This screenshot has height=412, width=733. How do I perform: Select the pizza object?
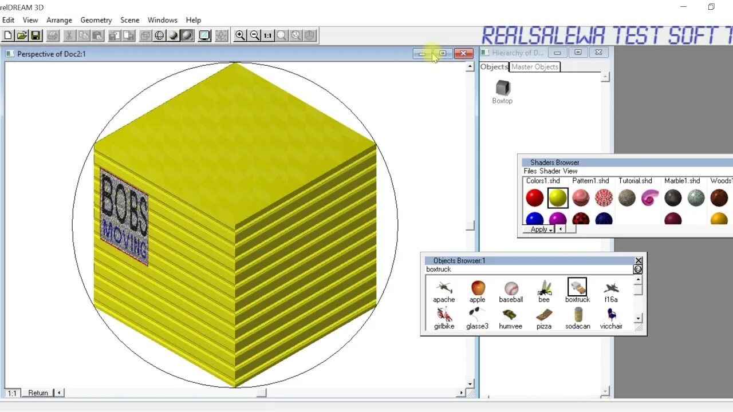544,319
